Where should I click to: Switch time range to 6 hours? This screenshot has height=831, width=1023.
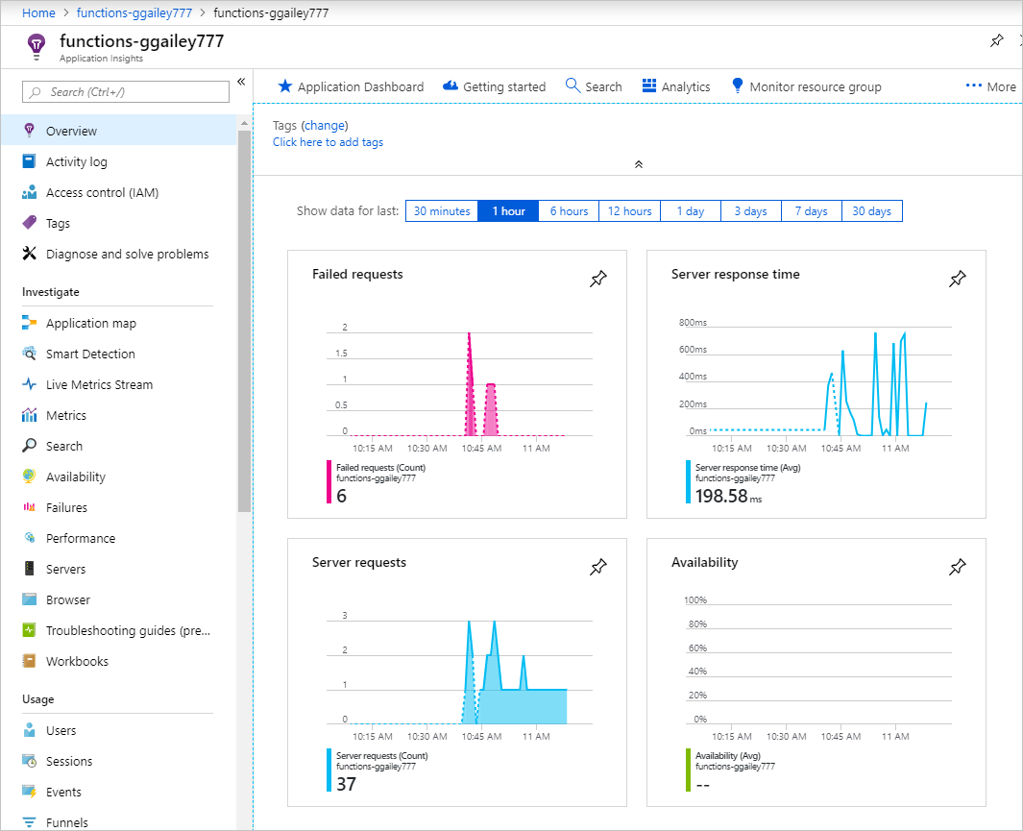coord(568,210)
